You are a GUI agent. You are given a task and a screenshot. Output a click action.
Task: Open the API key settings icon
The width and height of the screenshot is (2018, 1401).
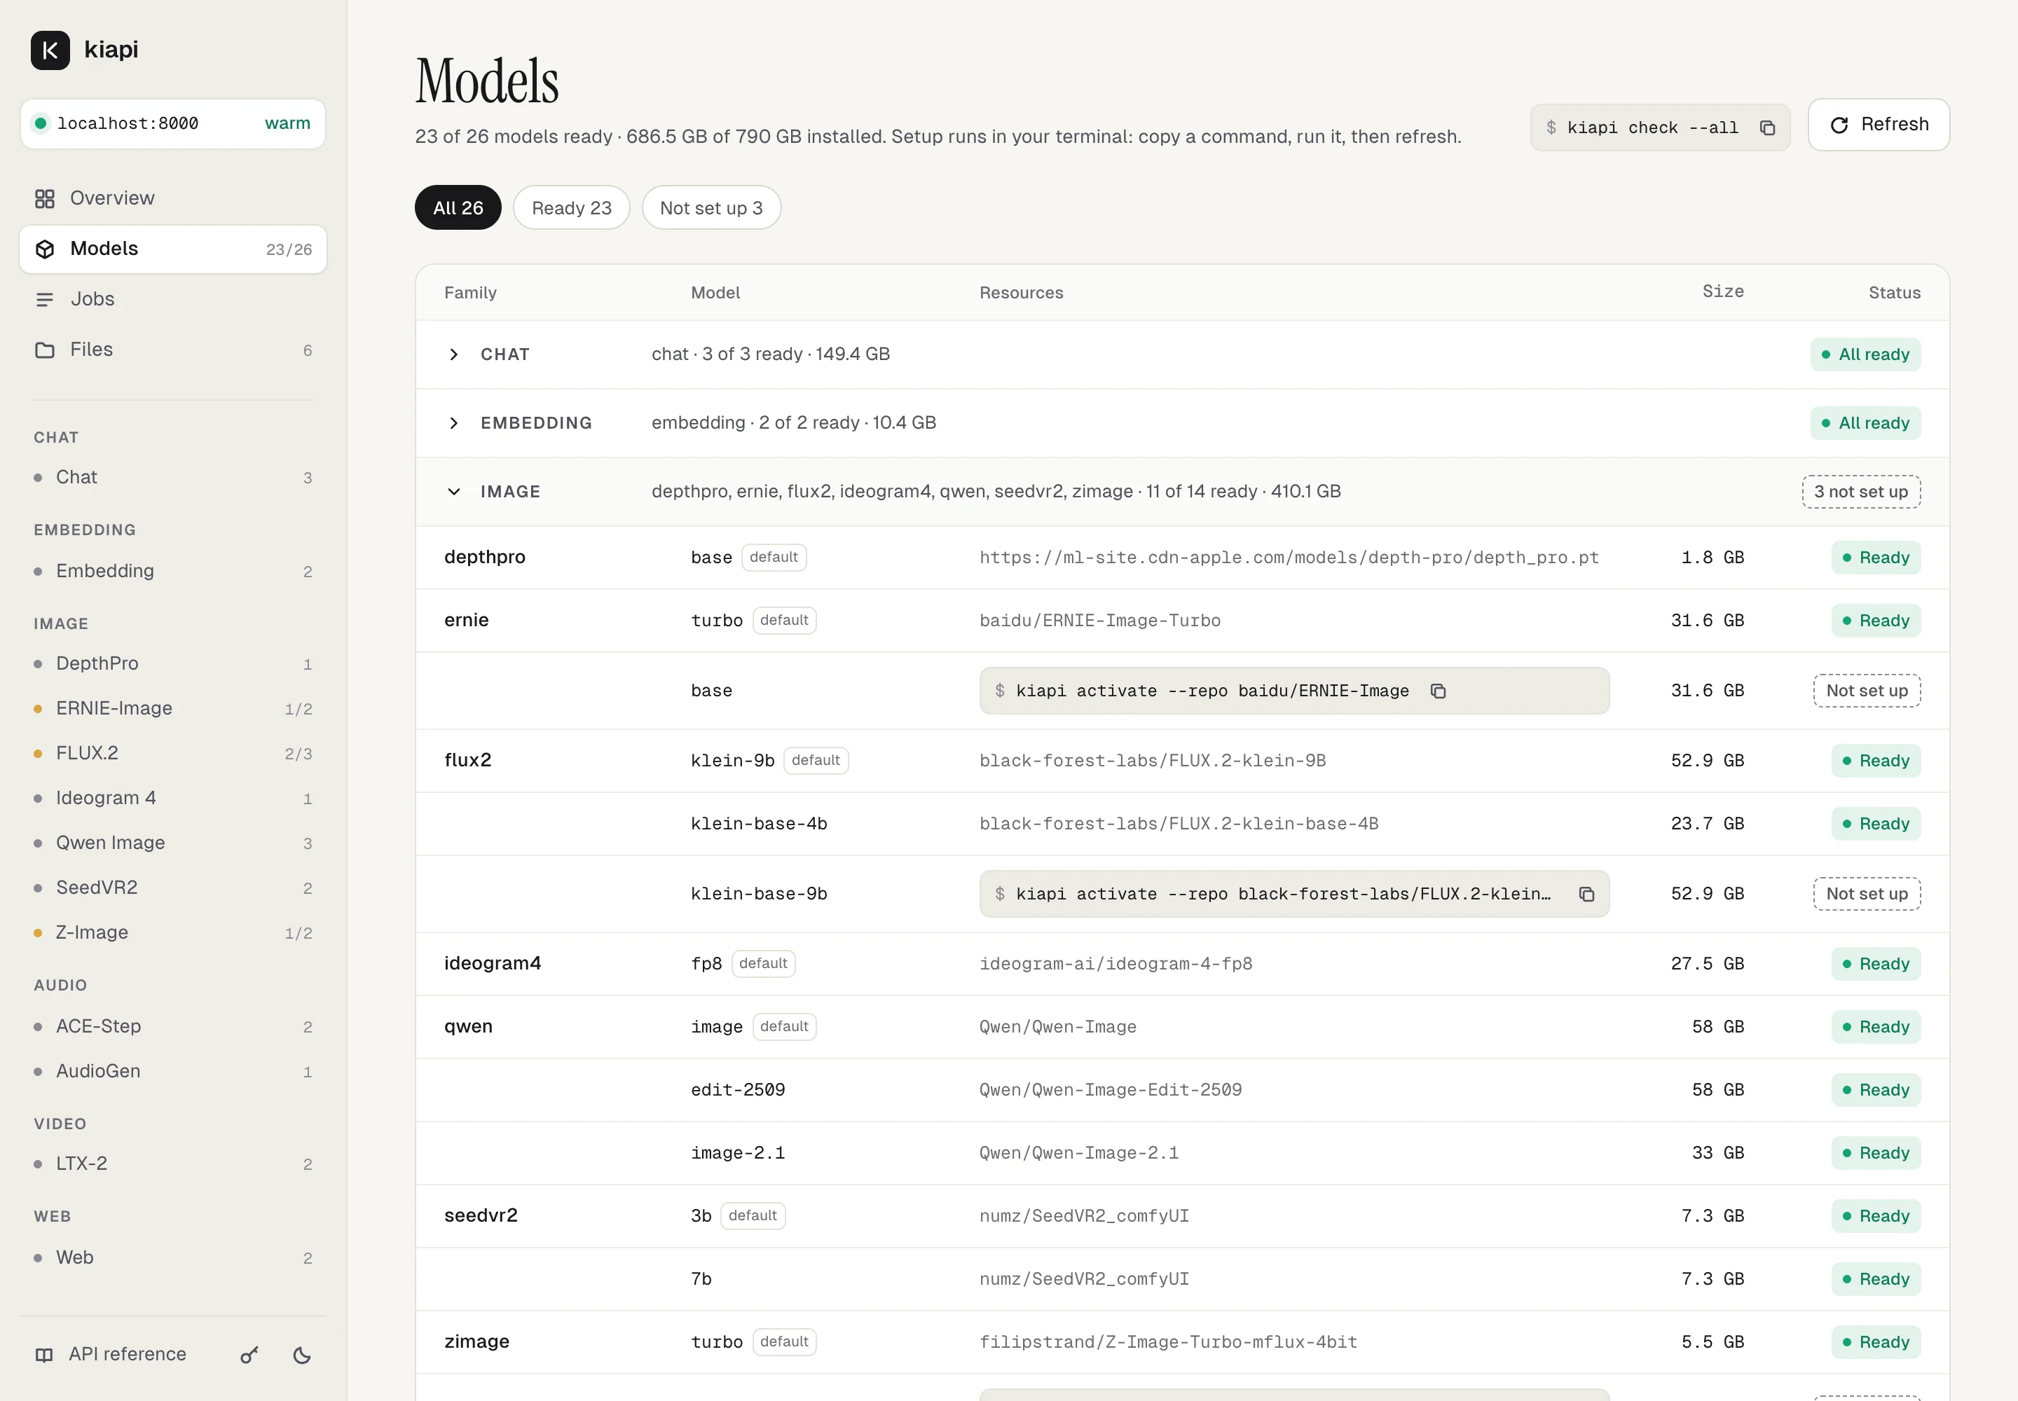tap(249, 1355)
